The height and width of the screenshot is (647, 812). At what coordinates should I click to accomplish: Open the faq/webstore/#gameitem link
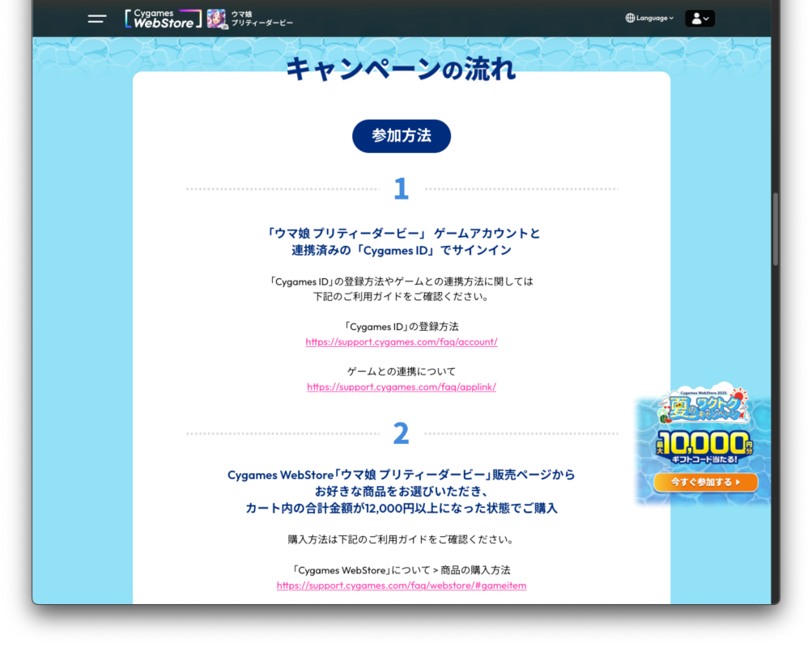coord(401,586)
